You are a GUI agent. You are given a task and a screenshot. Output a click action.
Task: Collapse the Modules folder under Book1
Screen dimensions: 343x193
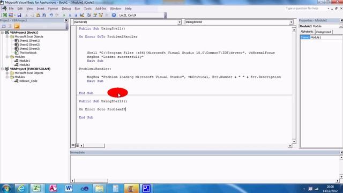tap(7, 57)
